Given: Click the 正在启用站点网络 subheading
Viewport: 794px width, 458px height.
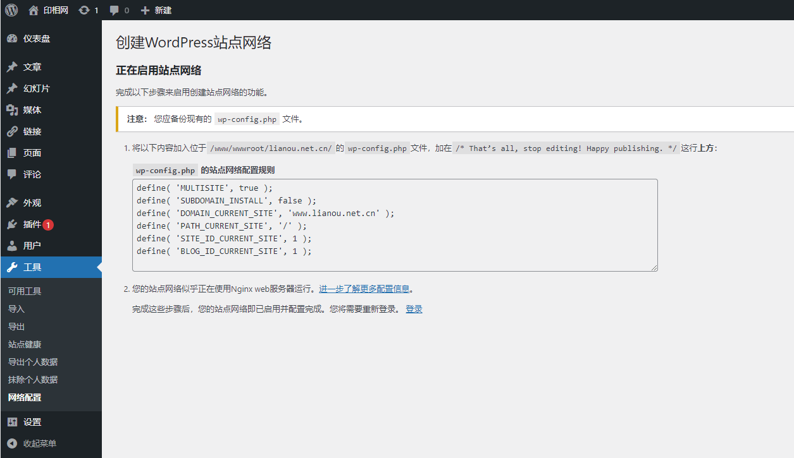Looking at the screenshot, I should [x=158, y=70].
